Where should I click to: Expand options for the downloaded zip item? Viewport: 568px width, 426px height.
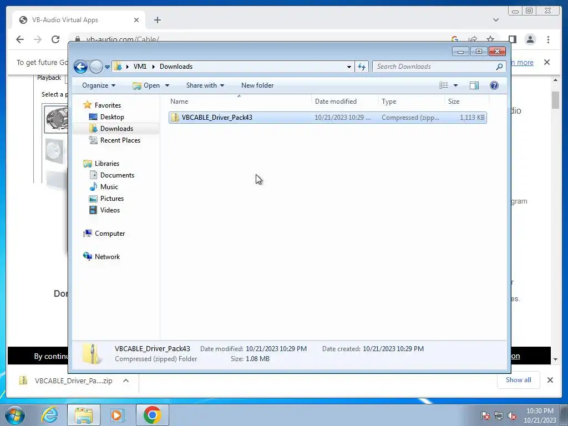tap(126, 381)
